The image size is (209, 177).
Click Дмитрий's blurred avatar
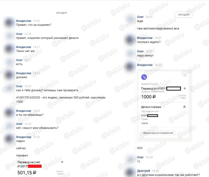(x=130, y=172)
